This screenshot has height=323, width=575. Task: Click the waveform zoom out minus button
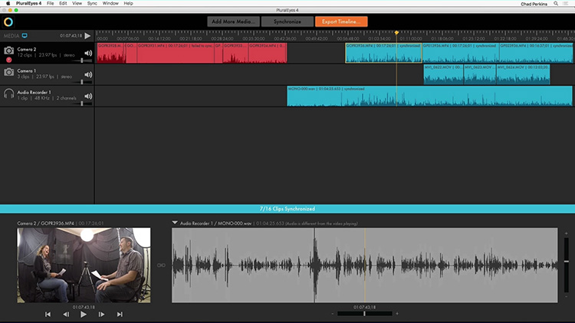333,314
